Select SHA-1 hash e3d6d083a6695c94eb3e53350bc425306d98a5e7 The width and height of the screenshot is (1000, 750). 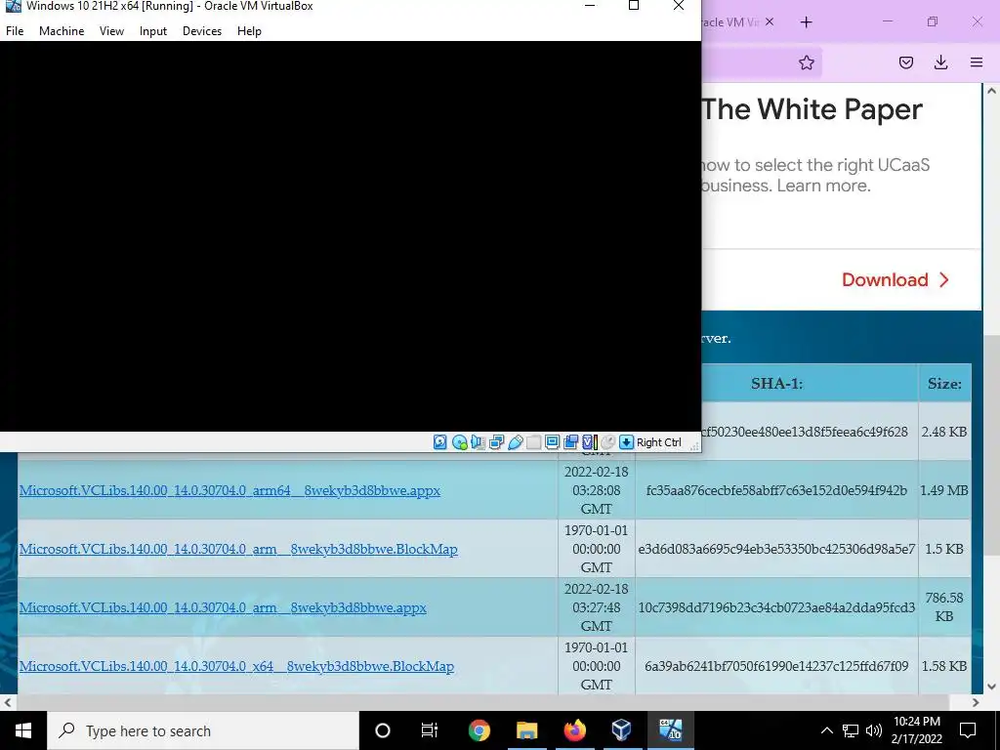pos(776,549)
